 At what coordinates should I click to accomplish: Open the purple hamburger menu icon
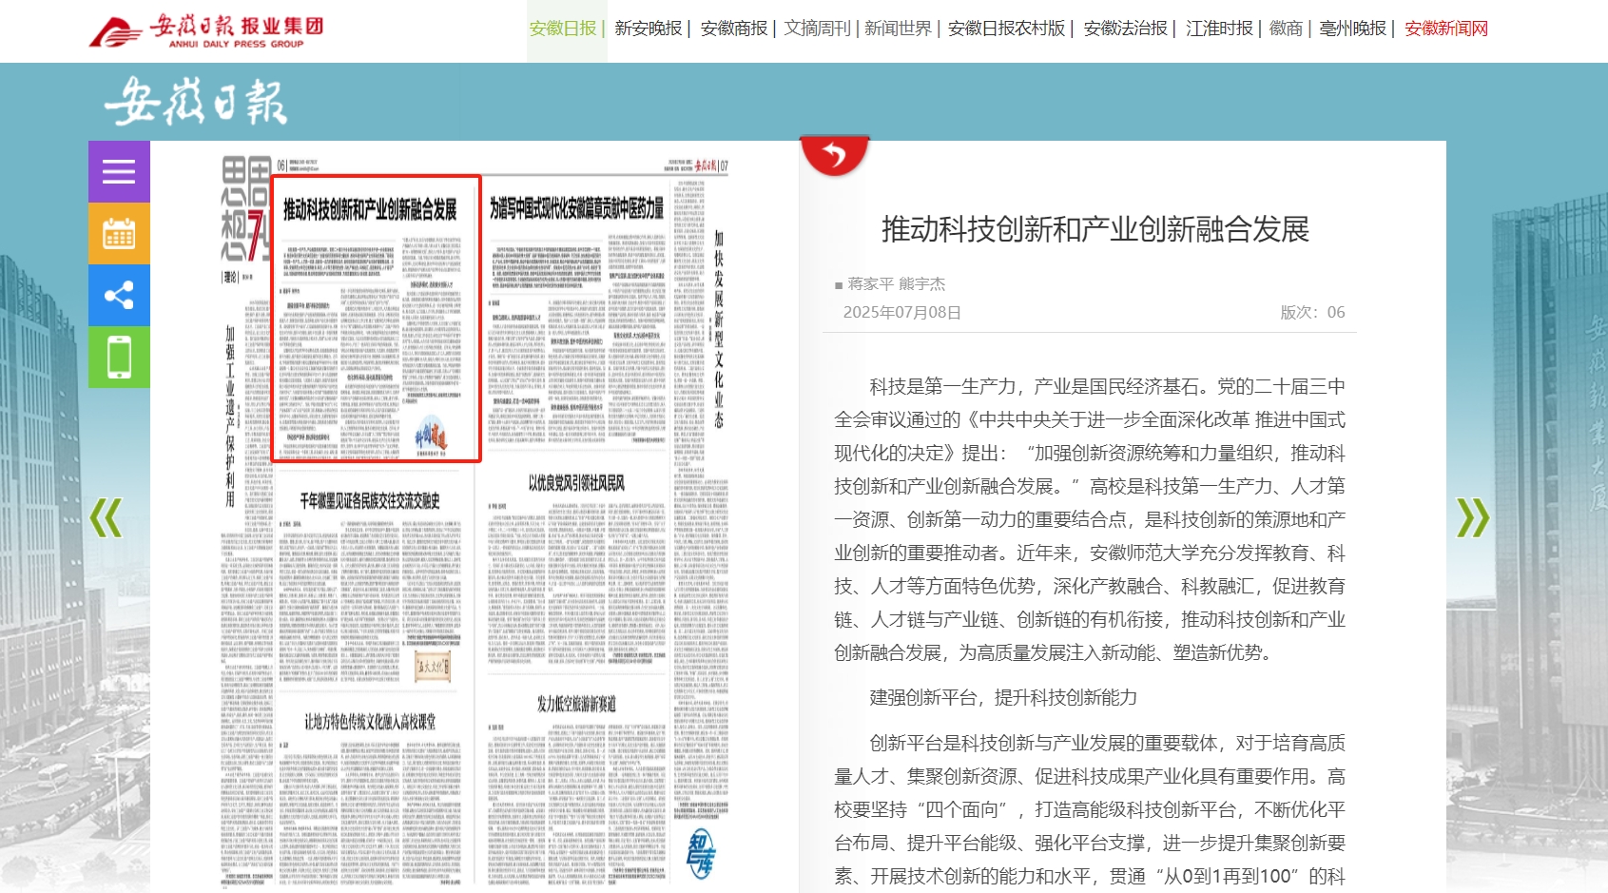pos(119,172)
